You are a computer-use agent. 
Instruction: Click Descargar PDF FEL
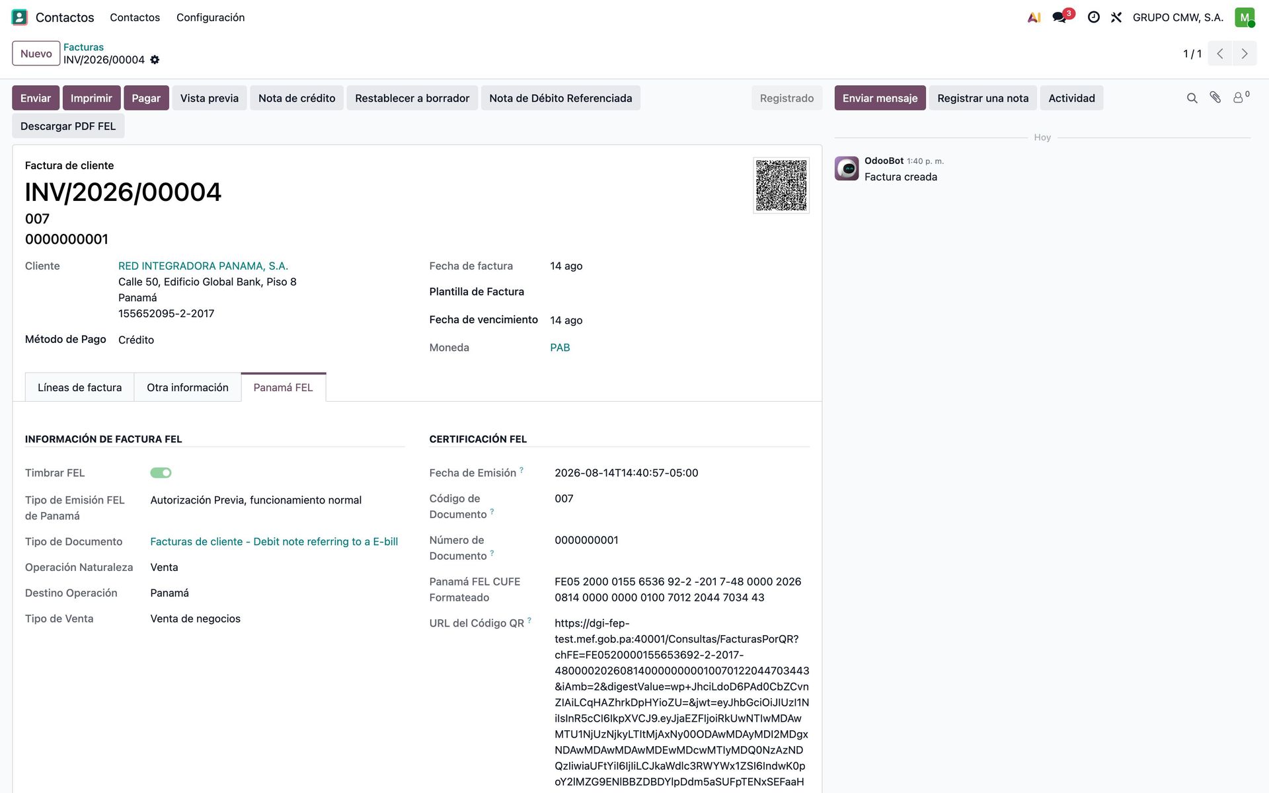tap(68, 126)
